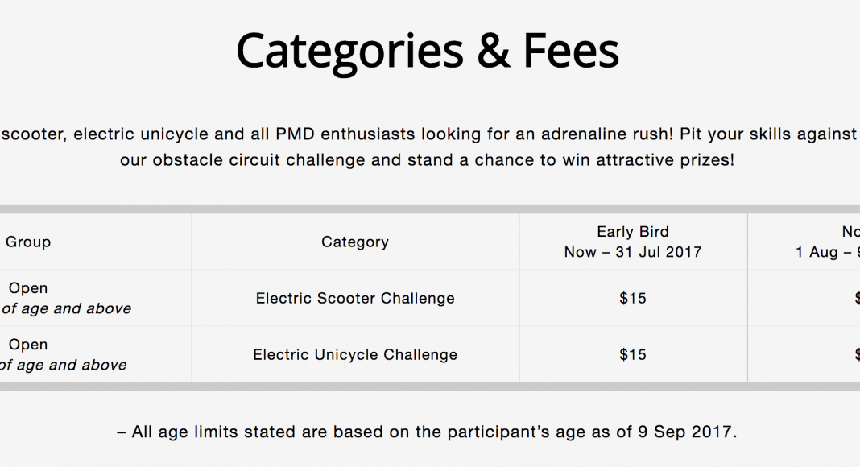Click italic age text in Electric Unicycle row
860x467 pixels.
pos(64,365)
